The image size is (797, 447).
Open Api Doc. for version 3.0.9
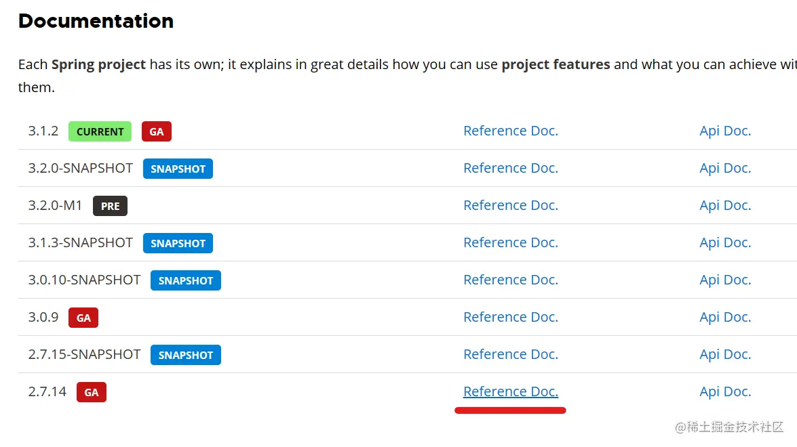(x=725, y=317)
